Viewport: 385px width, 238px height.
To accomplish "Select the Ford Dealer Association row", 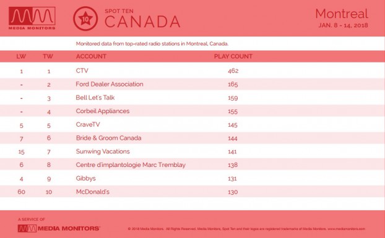I will [x=192, y=84].
